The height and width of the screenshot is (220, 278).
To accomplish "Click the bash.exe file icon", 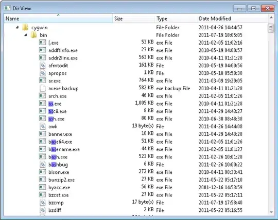I will point(43,156).
